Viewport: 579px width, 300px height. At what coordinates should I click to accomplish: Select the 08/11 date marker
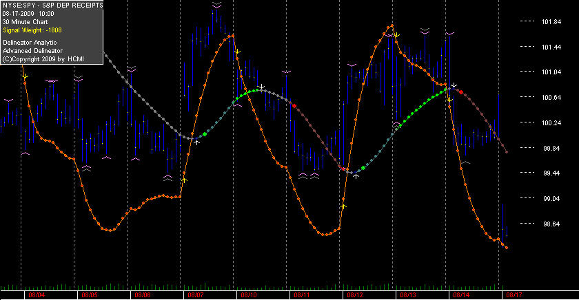tap(302, 295)
